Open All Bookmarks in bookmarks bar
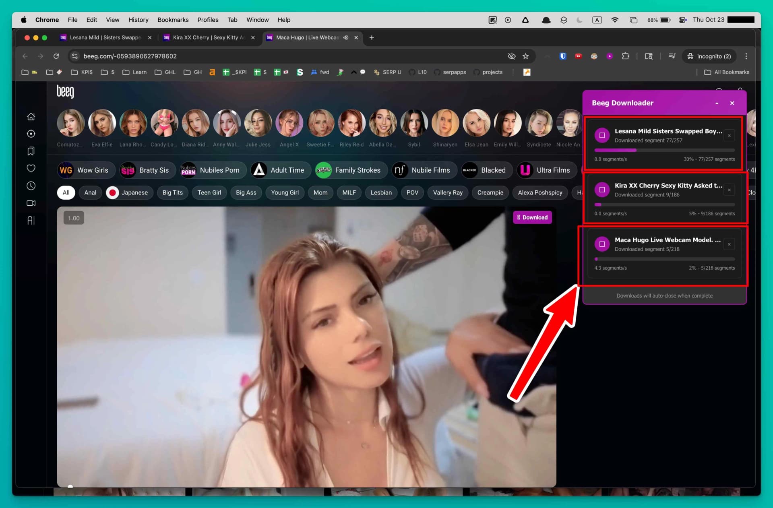Image resolution: width=773 pixels, height=508 pixels. tap(726, 72)
